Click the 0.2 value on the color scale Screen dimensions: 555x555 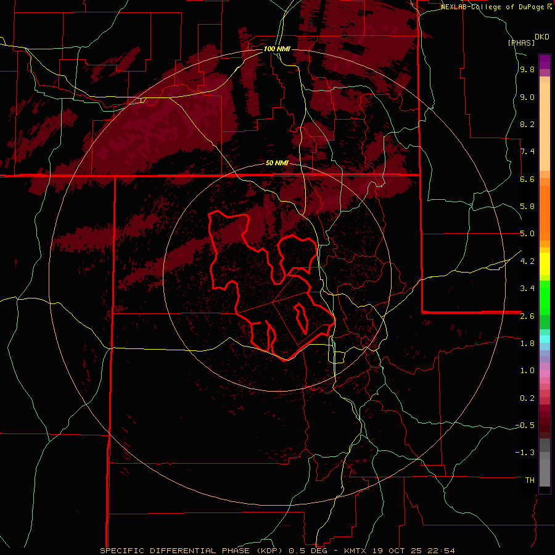(x=527, y=398)
